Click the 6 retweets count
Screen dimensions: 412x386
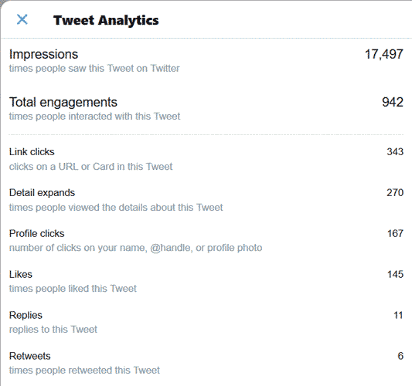tap(400, 356)
